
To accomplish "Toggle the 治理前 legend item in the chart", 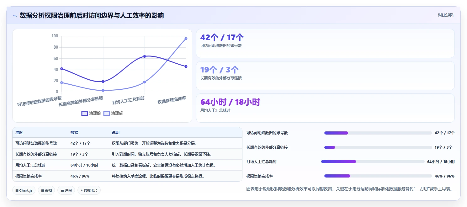I will pos(91,113).
